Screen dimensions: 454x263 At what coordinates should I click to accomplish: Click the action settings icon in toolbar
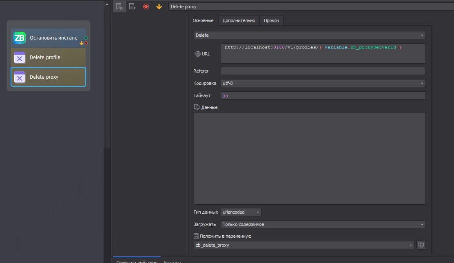(x=119, y=7)
